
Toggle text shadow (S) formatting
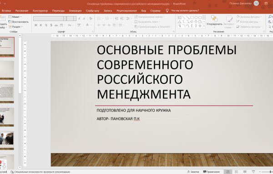coord(51,25)
